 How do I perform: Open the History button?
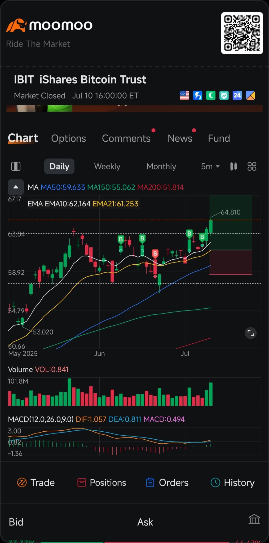[x=233, y=483]
